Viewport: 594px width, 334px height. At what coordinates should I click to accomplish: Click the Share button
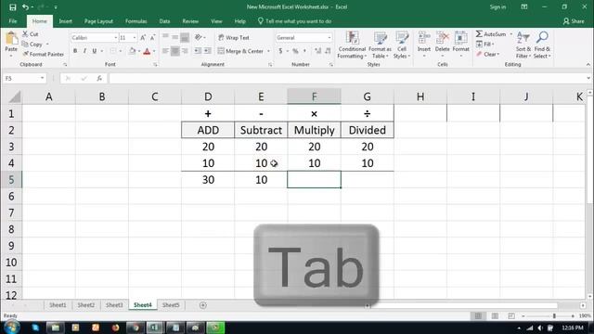click(574, 21)
